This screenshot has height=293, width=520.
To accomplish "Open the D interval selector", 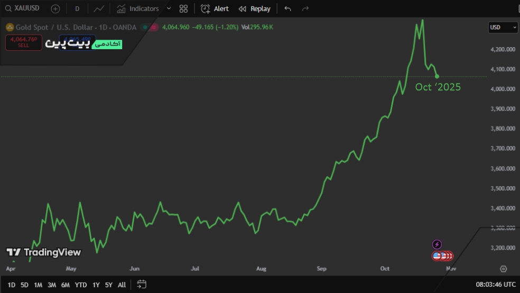I will 77,9.
